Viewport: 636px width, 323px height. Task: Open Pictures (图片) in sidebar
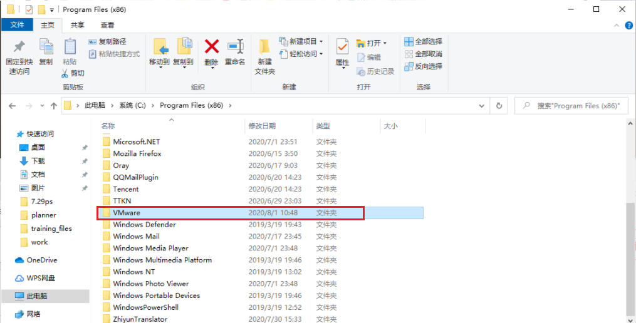tap(33, 188)
